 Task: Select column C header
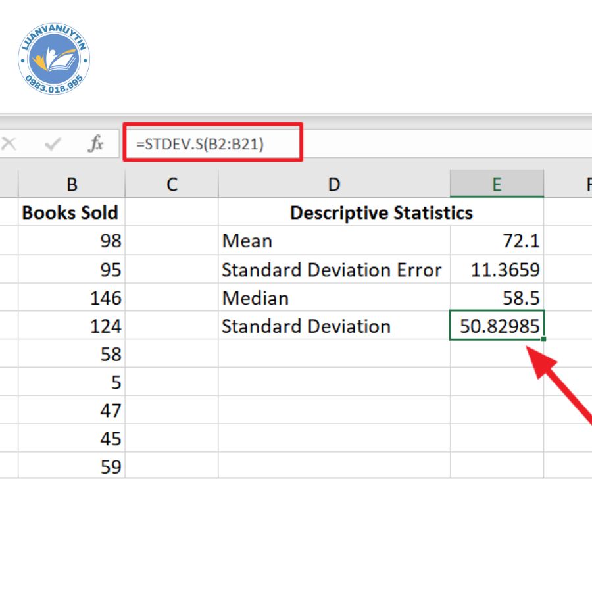(172, 184)
